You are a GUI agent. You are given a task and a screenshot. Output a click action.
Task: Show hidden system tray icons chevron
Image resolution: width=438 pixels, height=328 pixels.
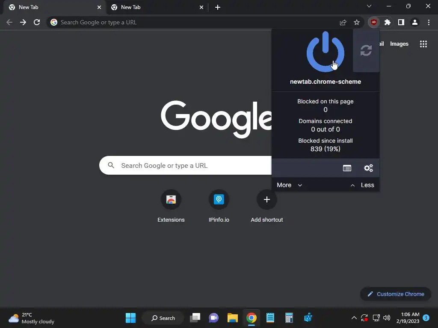point(354,318)
